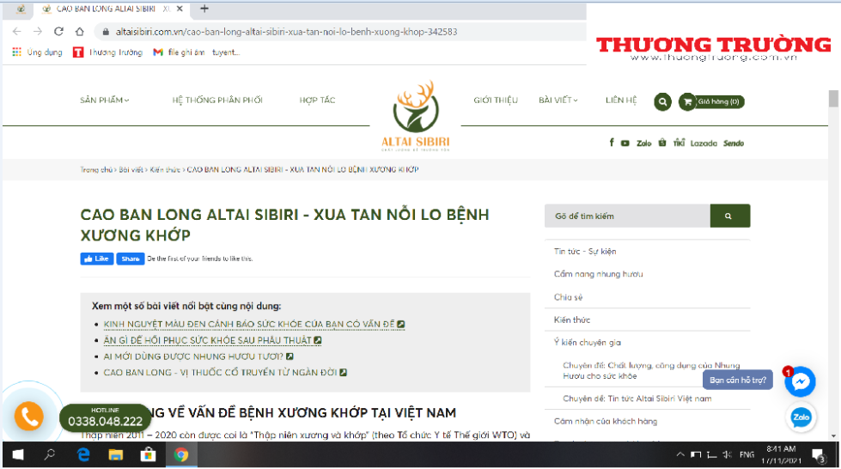This screenshot has width=841, height=469.
Task: Open the Facebook social icon in header
Action: tap(612, 143)
